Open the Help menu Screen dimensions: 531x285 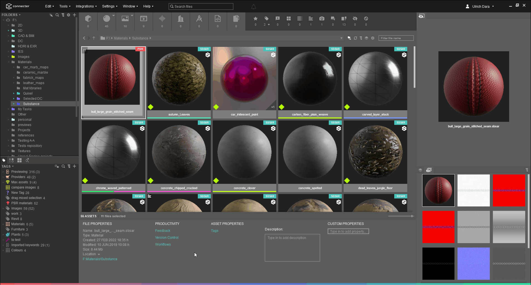point(148,6)
